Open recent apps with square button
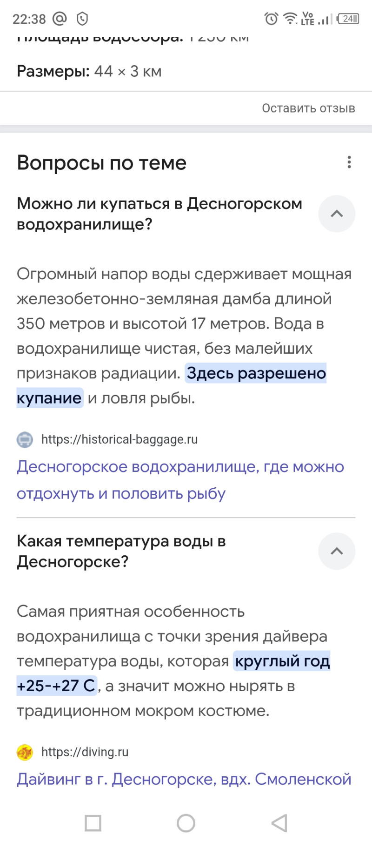The height and width of the screenshot is (848, 372). (x=93, y=823)
